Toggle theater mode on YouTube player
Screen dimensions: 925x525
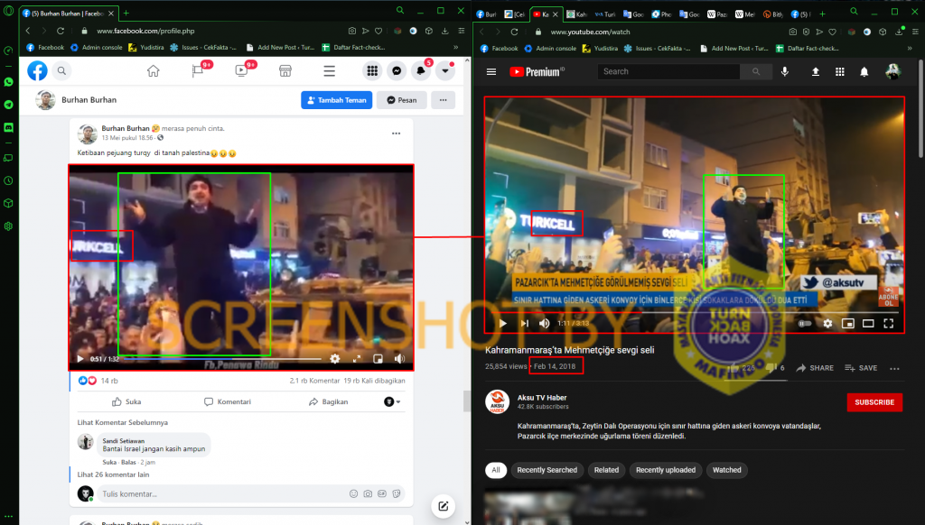(868, 323)
